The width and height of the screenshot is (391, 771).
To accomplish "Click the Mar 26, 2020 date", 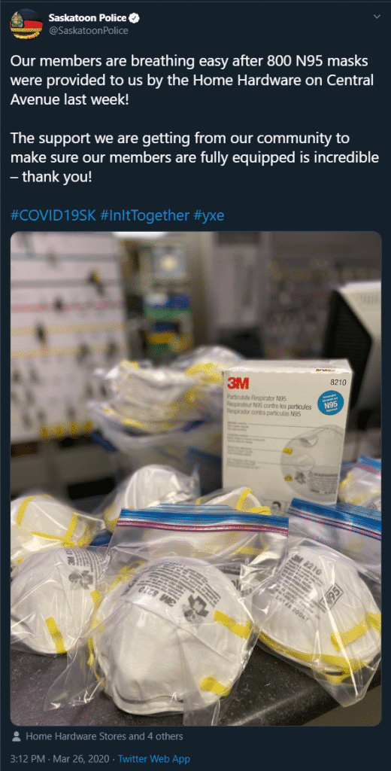I will [x=80, y=759].
